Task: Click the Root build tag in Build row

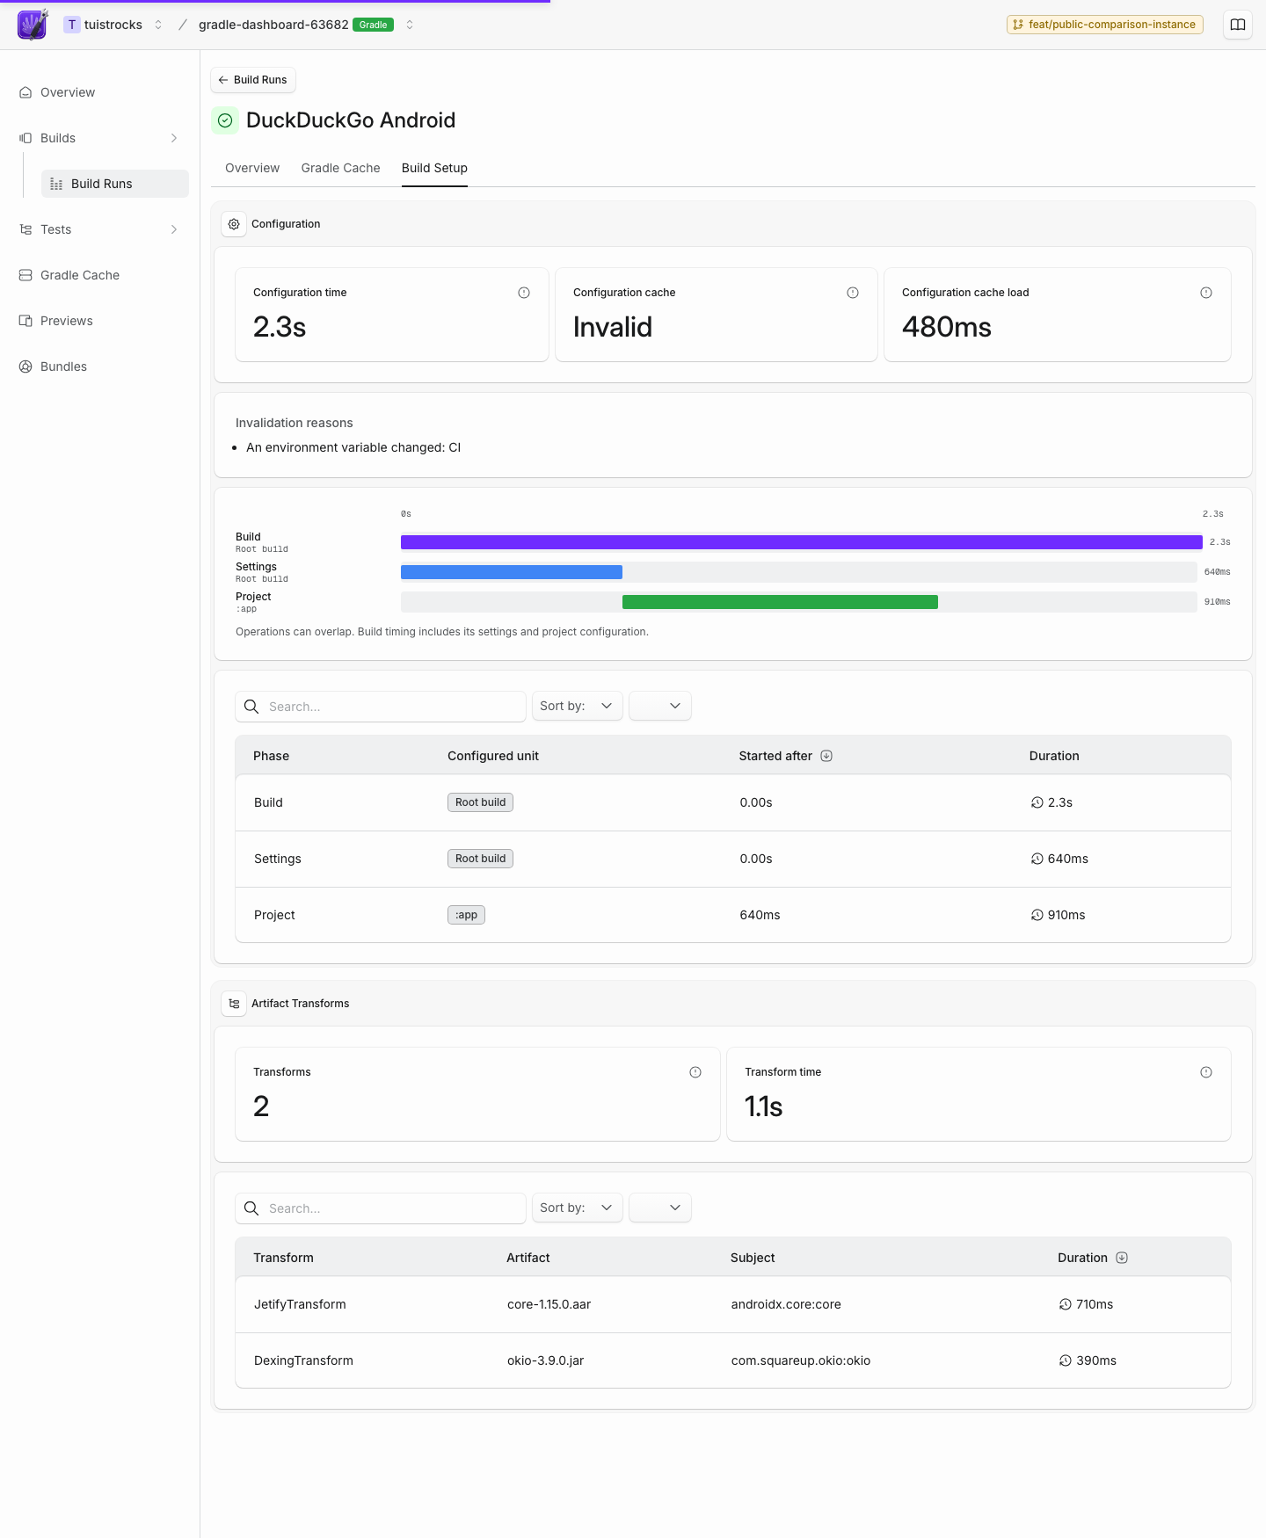Action: coord(480,802)
